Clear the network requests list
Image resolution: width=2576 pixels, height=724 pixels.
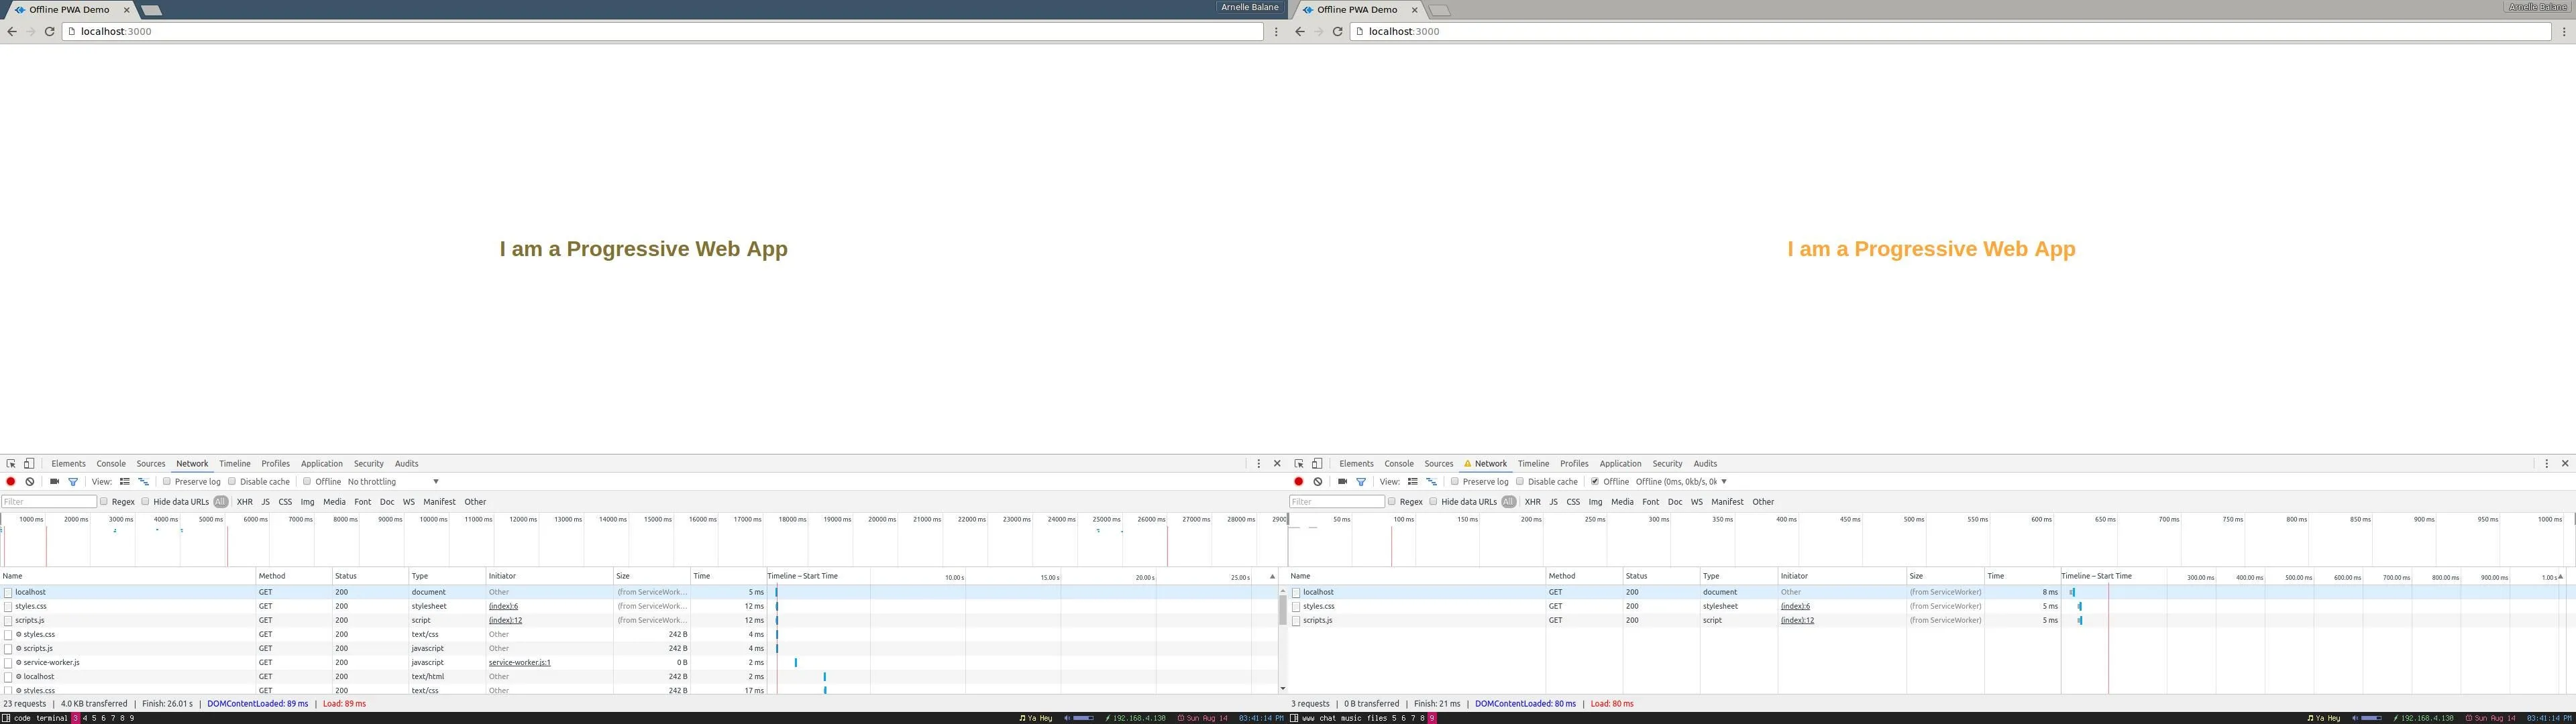tap(29, 481)
